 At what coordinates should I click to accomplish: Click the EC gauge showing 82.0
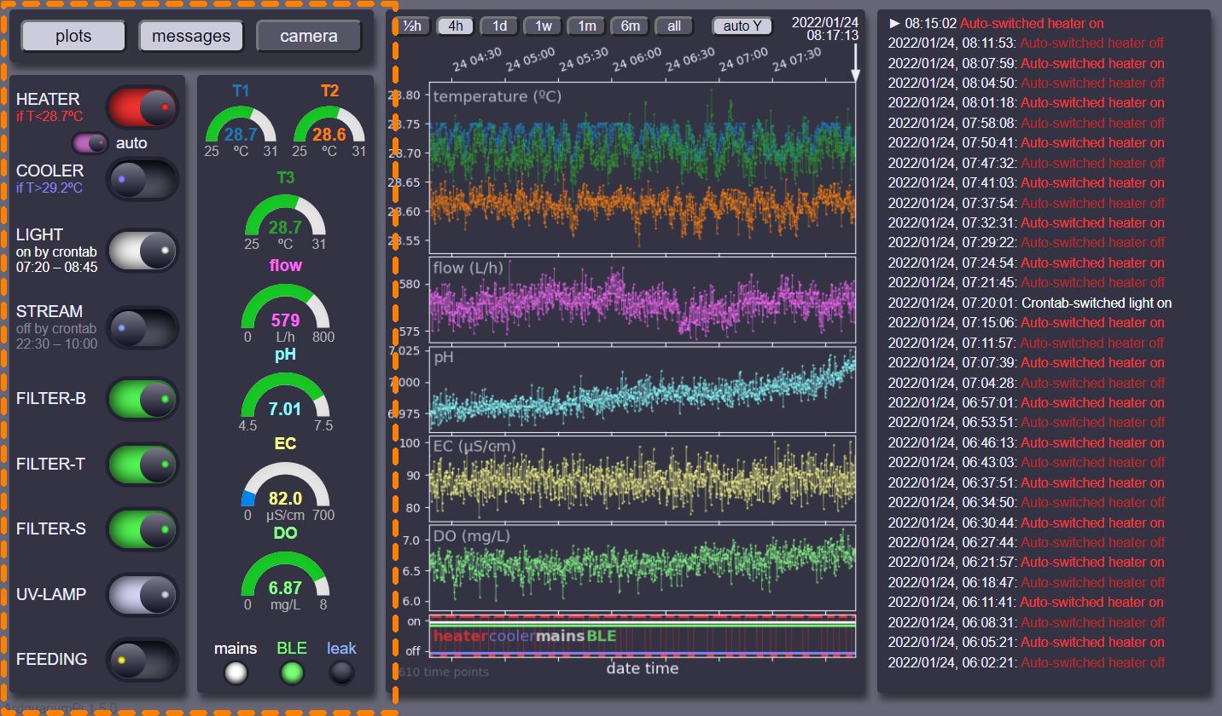point(285,492)
